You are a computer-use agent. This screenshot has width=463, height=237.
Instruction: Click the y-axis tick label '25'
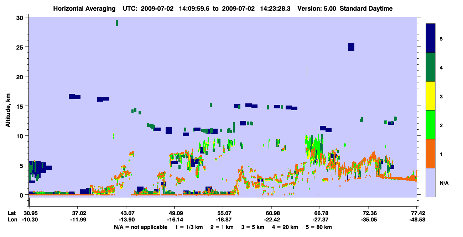(x=20, y=47)
